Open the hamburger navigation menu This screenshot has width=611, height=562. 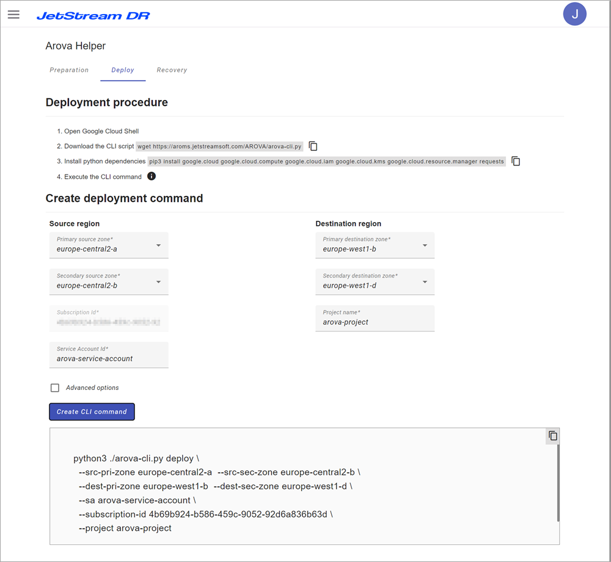point(13,15)
